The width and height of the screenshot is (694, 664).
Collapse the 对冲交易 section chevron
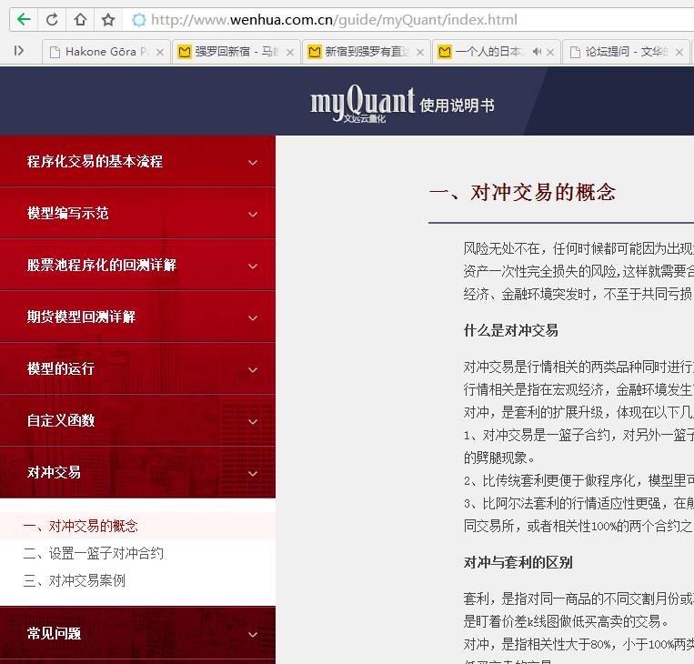click(253, 473)
